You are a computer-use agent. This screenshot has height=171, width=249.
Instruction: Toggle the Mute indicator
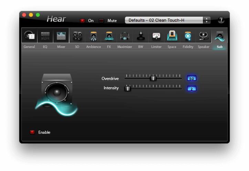click(x=101, y=21)
